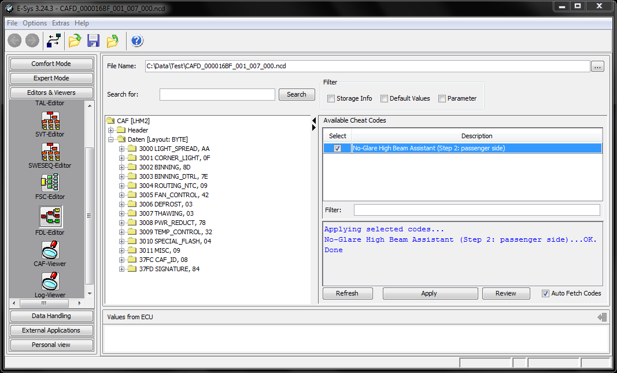Open the FSC-Editor icon
Screen dimensions: 617x373
50,183
